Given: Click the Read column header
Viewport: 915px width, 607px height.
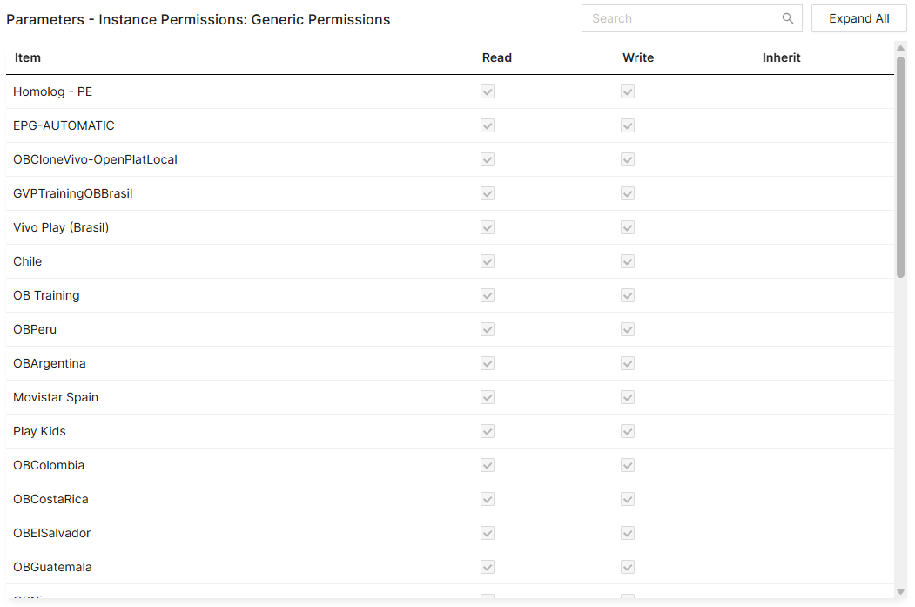Looking at the screenshot, I should coord(497,57).
